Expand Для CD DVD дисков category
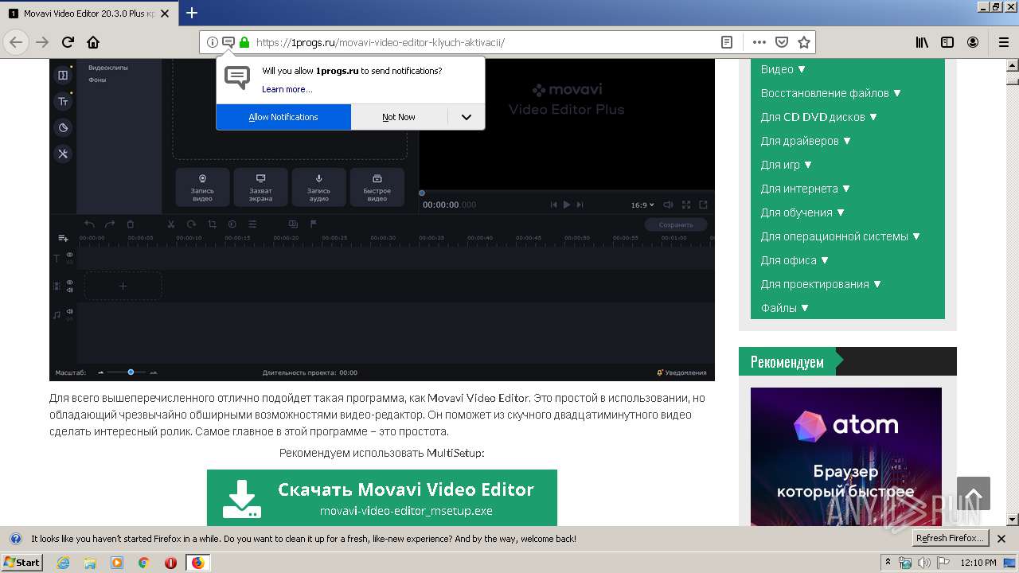This screenshot has width=1019, height=573. tap(819, 117)
